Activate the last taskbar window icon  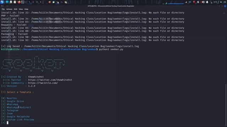point(66,2)
